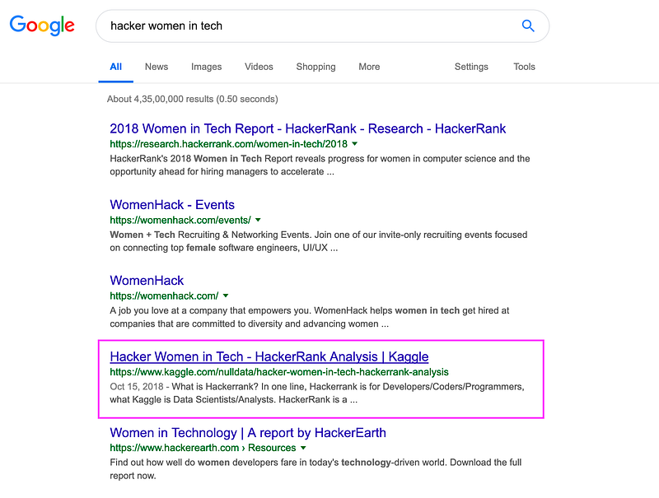Image resolution: width=659 pixels, height=498 pixels.
Task: Click the About 4,35,00,000 results text
Action: (x=192, y=99)
